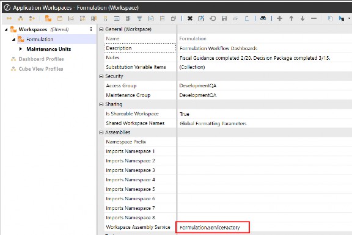
Task: Select the Description property label
Action: [x=119, y=48]
